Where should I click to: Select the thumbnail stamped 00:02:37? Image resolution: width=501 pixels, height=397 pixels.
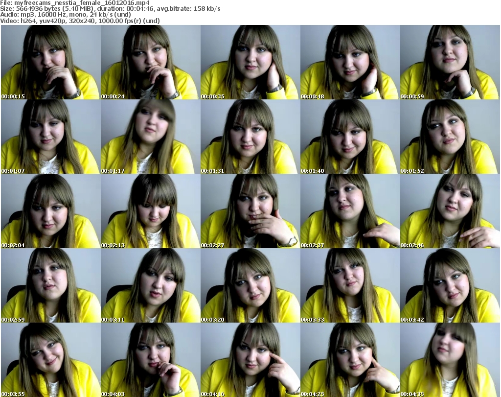click(350, 211)
